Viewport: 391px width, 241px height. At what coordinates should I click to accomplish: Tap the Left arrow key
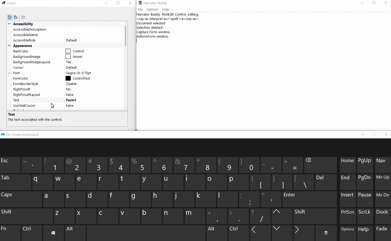[260, 233]
